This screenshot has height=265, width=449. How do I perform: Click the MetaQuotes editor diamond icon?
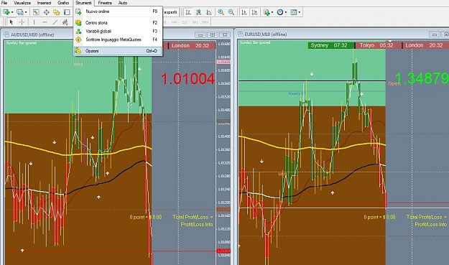pos(78,39)
